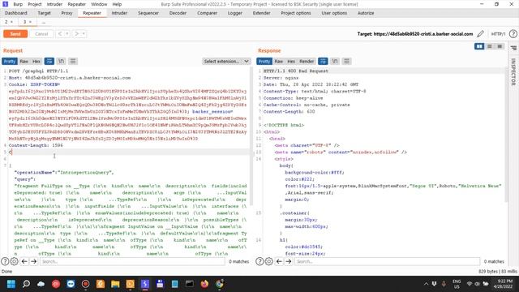
Task: Open Windows taskbar search
Action: click(26, 284)
